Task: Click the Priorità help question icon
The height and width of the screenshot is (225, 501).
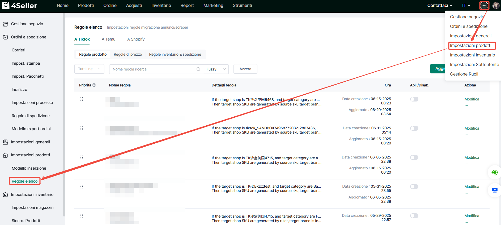Action: click(94, 85)
